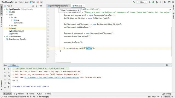Open Project panel settings gear
This screenshot has width=175, height=98.
click(x=41, y=6)
